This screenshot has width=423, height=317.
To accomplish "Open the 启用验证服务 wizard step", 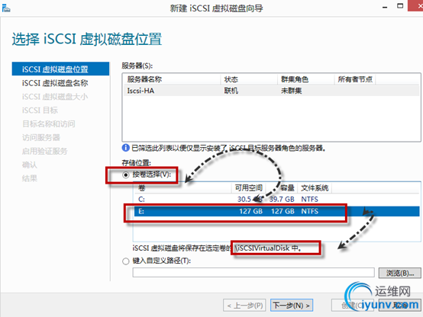I will click(44, 151).
